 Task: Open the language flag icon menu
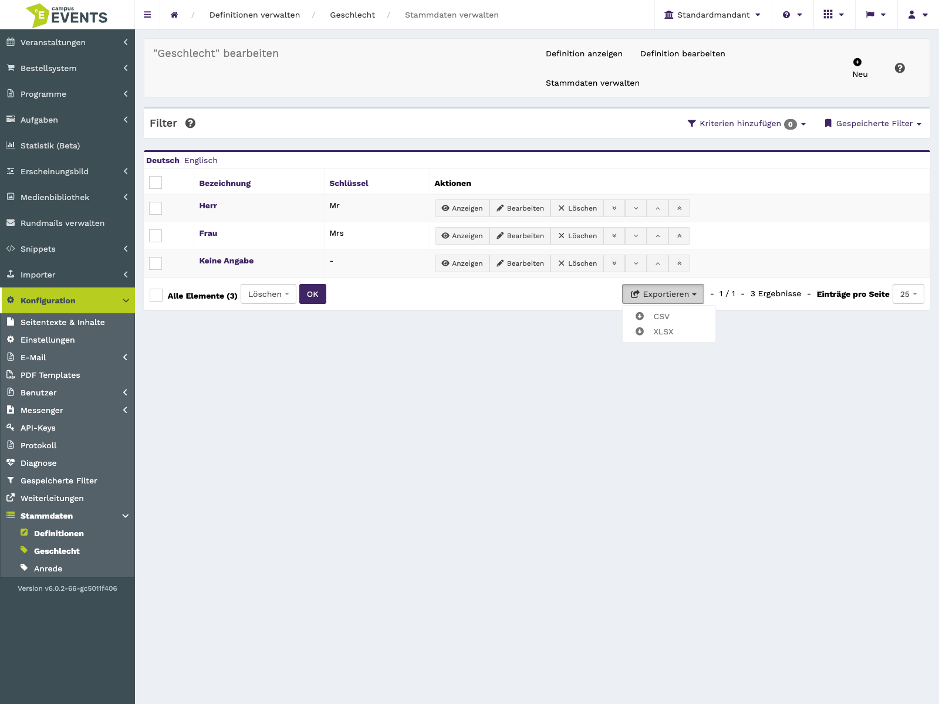click(x=876, y=15)
